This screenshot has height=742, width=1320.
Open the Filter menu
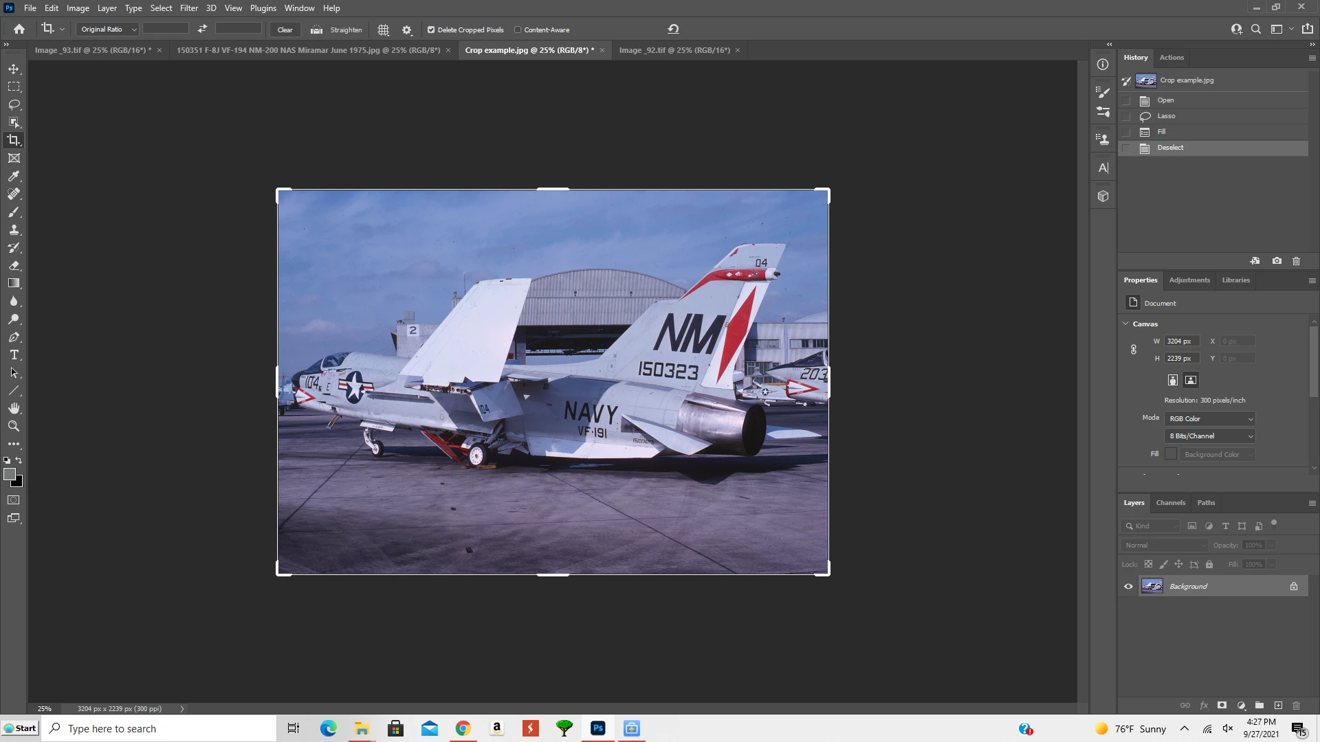[188, 8]
